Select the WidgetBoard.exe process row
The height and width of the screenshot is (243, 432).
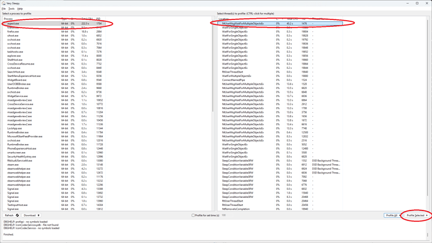tap(54, 80)
